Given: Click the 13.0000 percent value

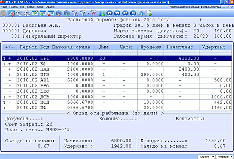Looking at the screenshot, I should [x=154, y=102].
